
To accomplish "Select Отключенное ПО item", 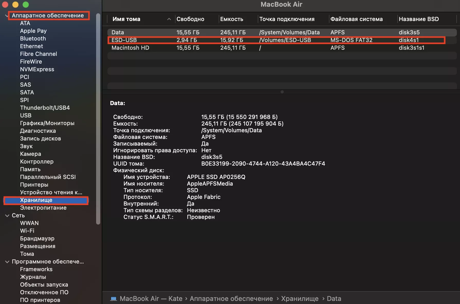I will 44,292.
